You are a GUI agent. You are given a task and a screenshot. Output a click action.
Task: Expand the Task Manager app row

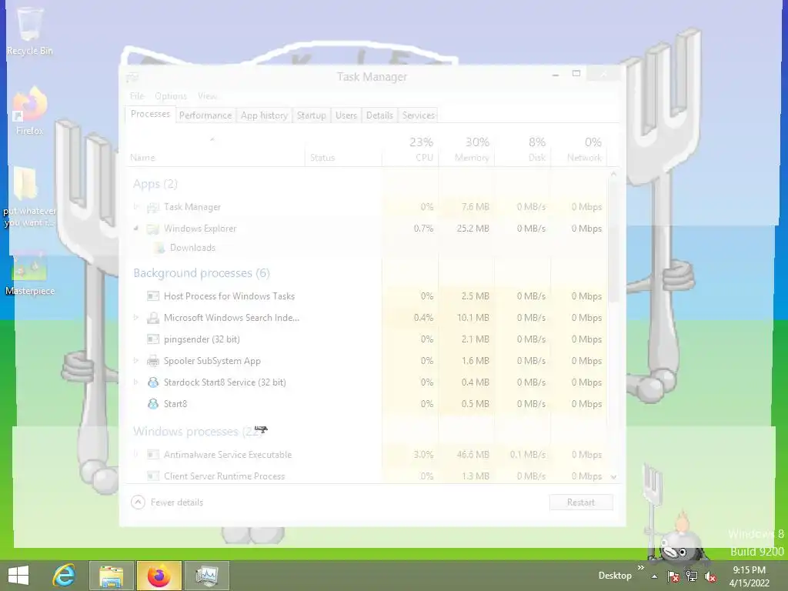pyautogui.click(x=135, y=206)
